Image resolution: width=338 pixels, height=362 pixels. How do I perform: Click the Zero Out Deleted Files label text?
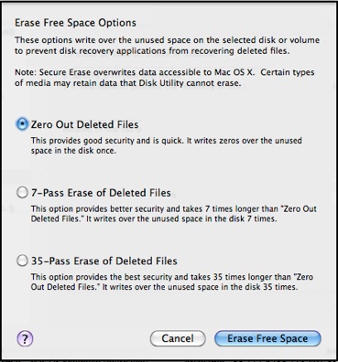tap(84, 124)
